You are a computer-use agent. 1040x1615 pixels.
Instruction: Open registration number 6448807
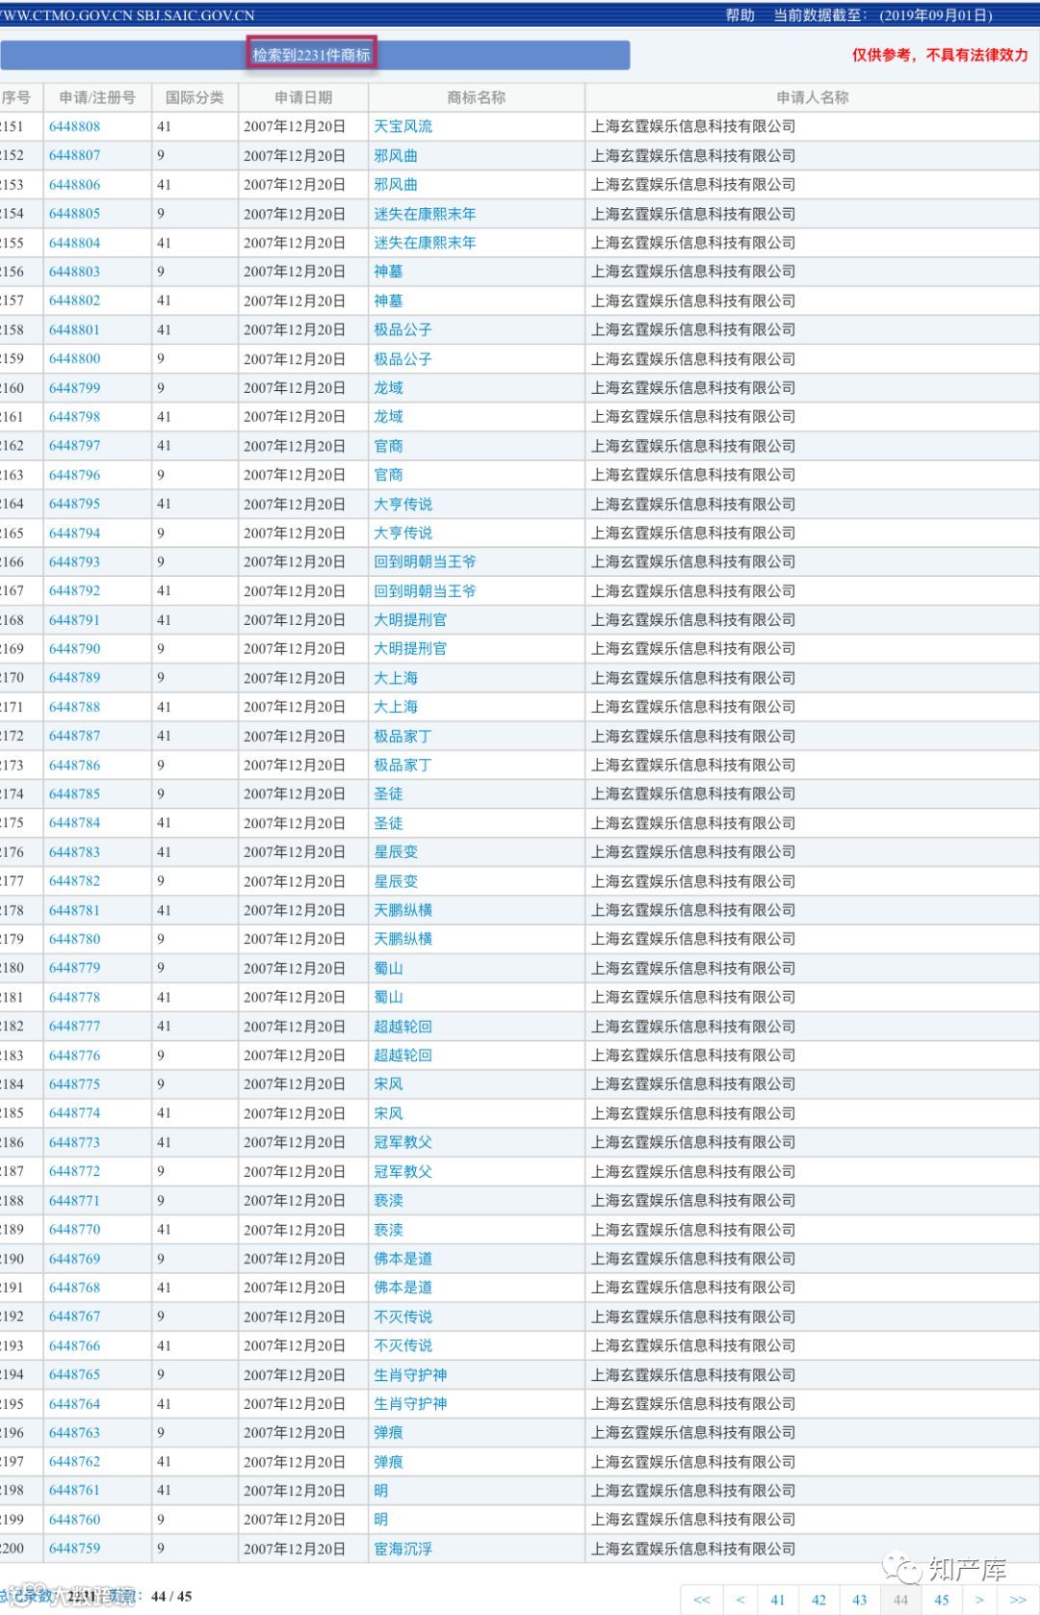74,155
